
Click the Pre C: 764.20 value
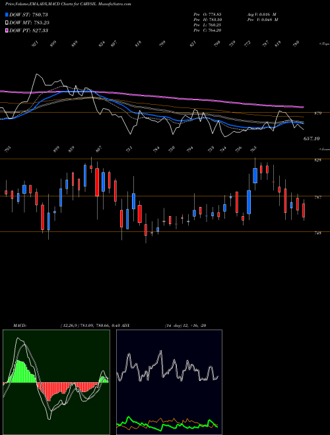pyautogui.click(x=207, y=30)
